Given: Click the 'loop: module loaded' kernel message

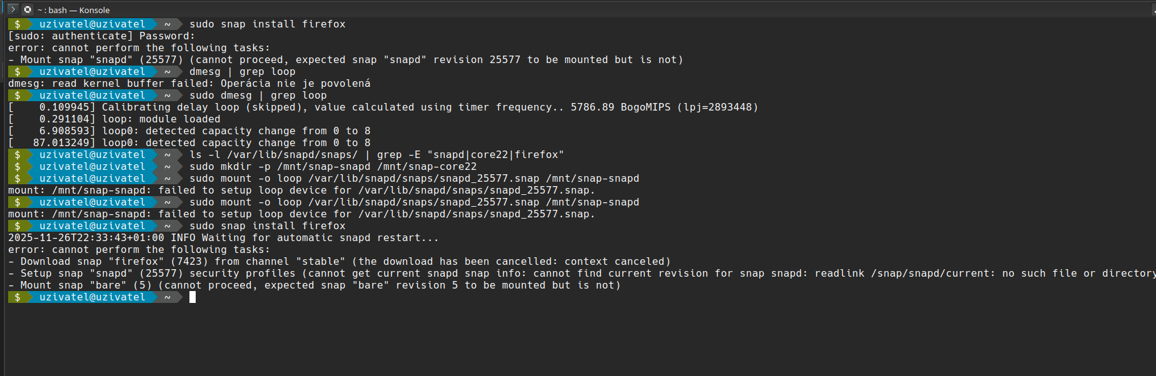Looking at the screenshot, I should click(x=161, y=119).
